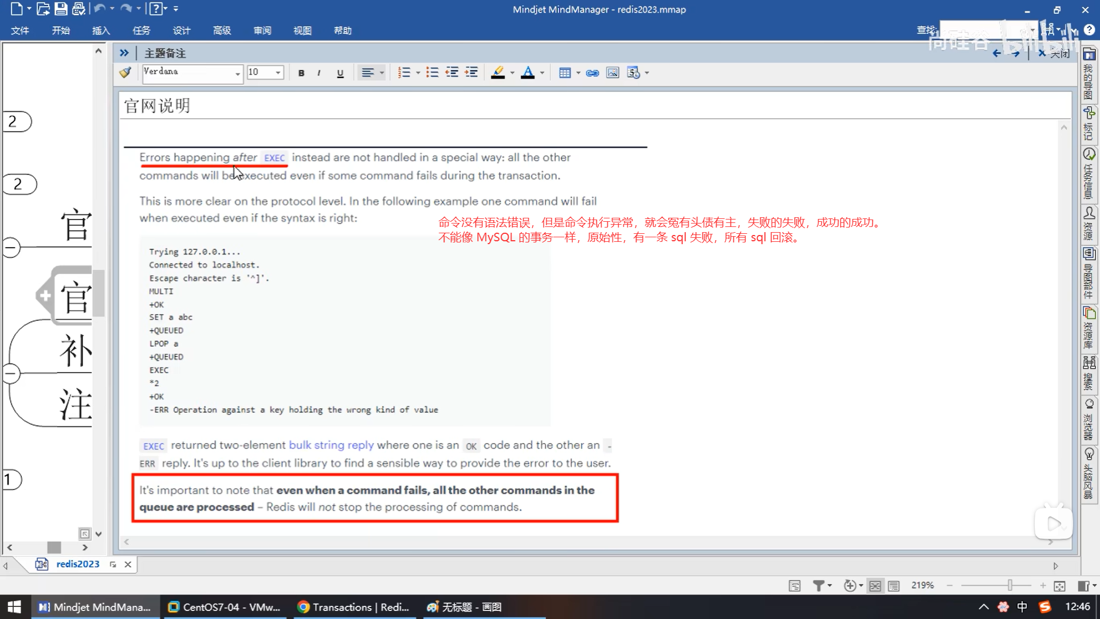Expand the insert table dropdown arrow
1100x619 pixels.
(578, 73)
